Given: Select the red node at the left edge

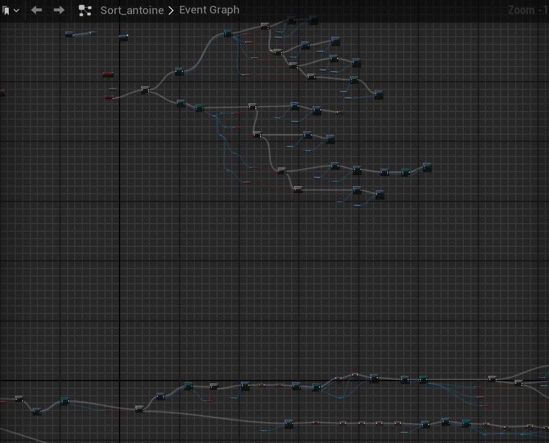Looking at the screenshot, I should [x=2, y=92].
